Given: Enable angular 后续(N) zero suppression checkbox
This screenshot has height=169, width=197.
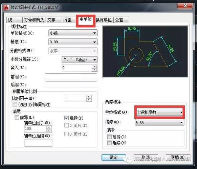Looking at the screenshot, I should 109,143.
